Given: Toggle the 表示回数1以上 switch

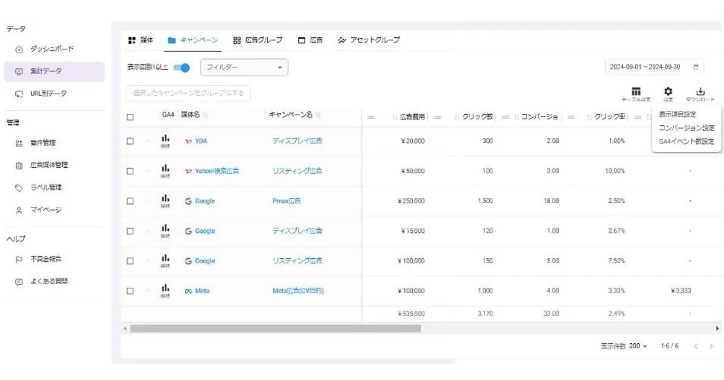Looking at the screenshot, I should point(182,68).
